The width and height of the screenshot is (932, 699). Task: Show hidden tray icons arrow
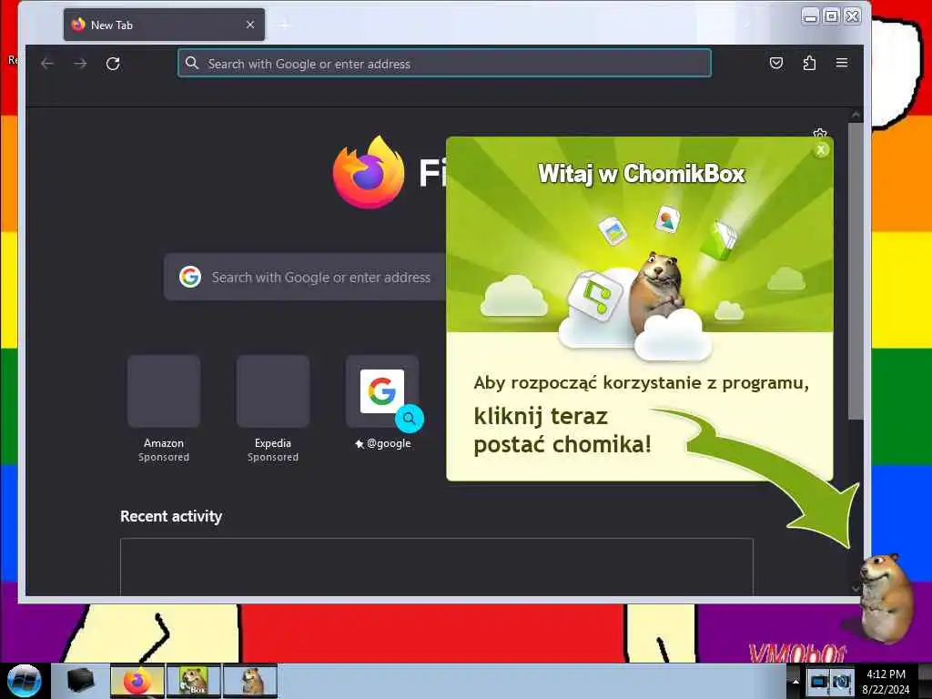pos(795,681)
